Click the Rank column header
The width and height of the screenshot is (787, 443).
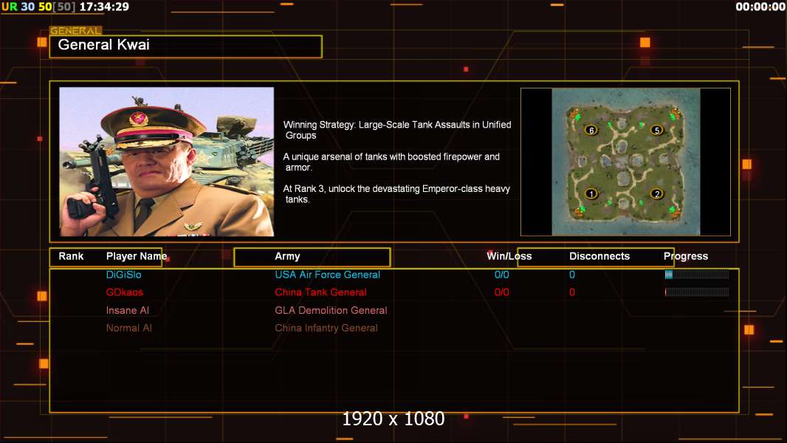tap(71, 256)
